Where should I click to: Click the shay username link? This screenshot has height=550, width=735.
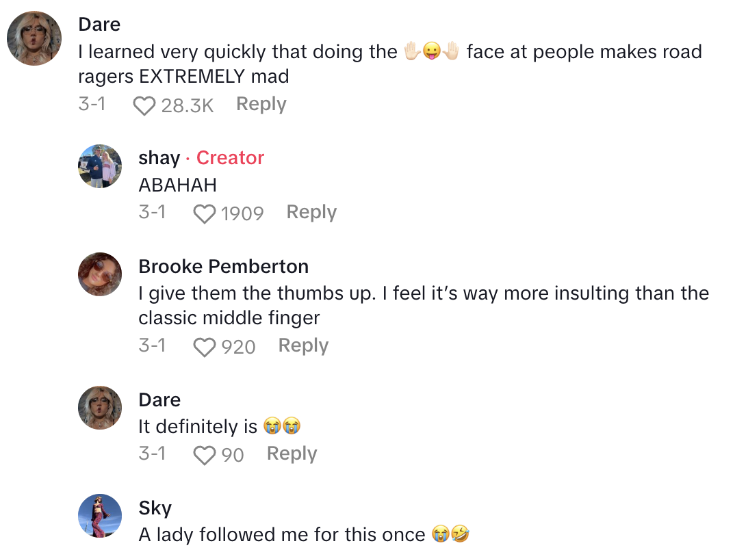pyautogui.click(x=159, y=158)
